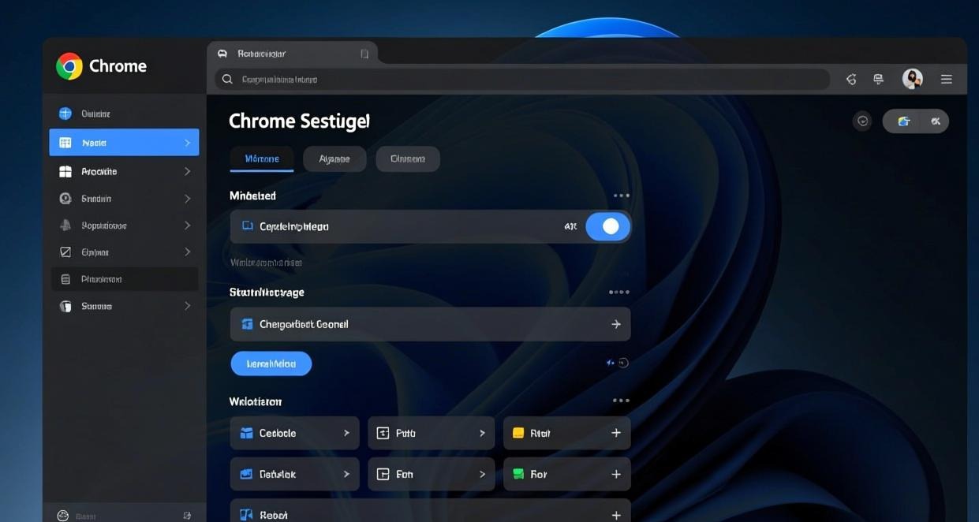Expand the highlighted Naoie sidebar item chevron
Screen dimensions: 979x522
pyautogui.click(x=187, y=143)
